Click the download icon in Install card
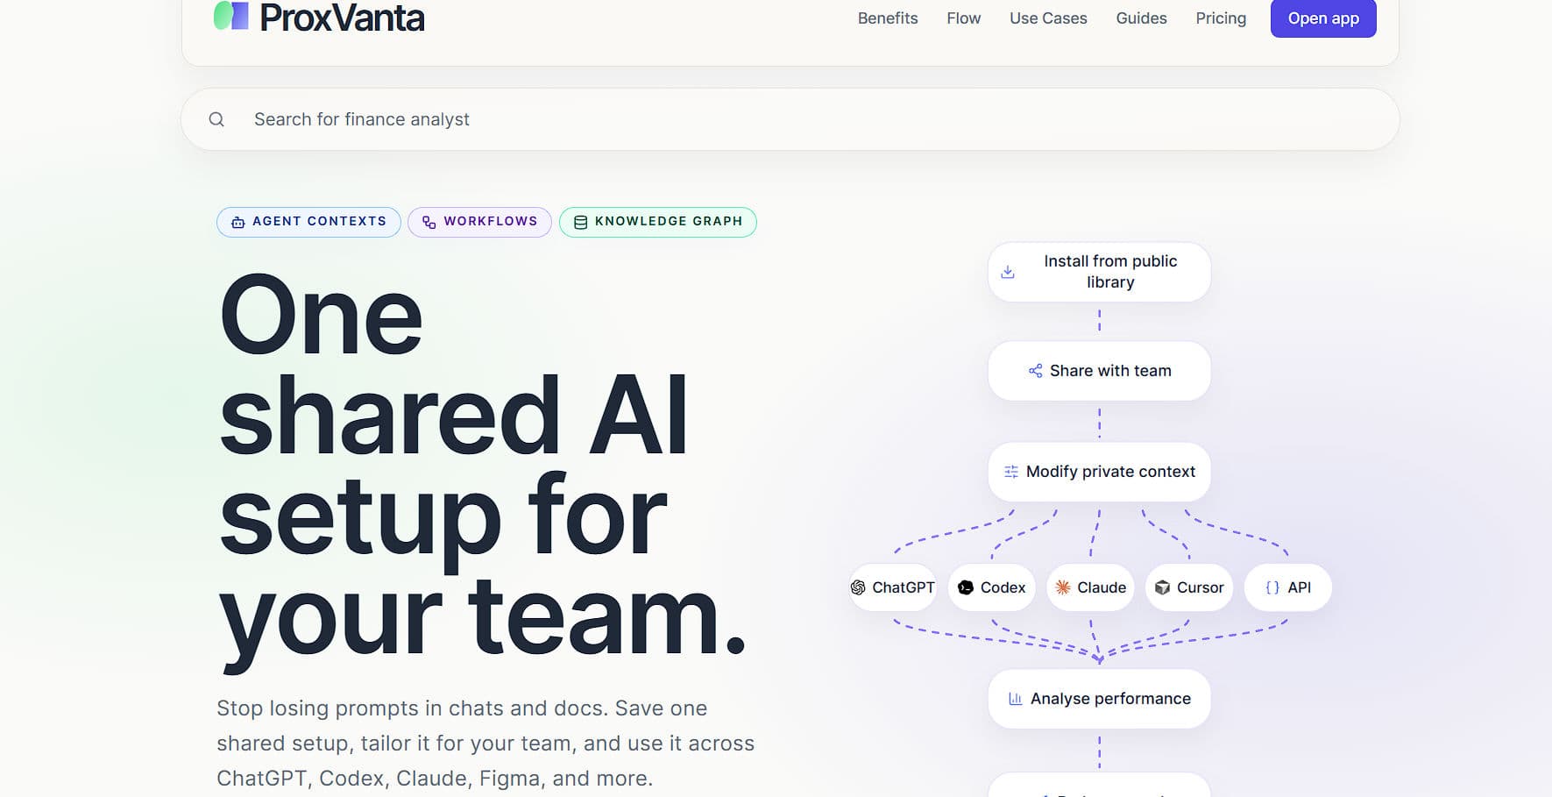The image size is (1552, 797). click(x=1008, y=272)
